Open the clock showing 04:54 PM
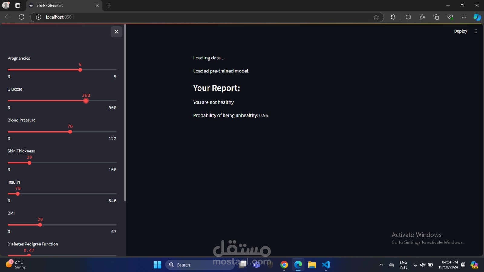 pos(448,265)
